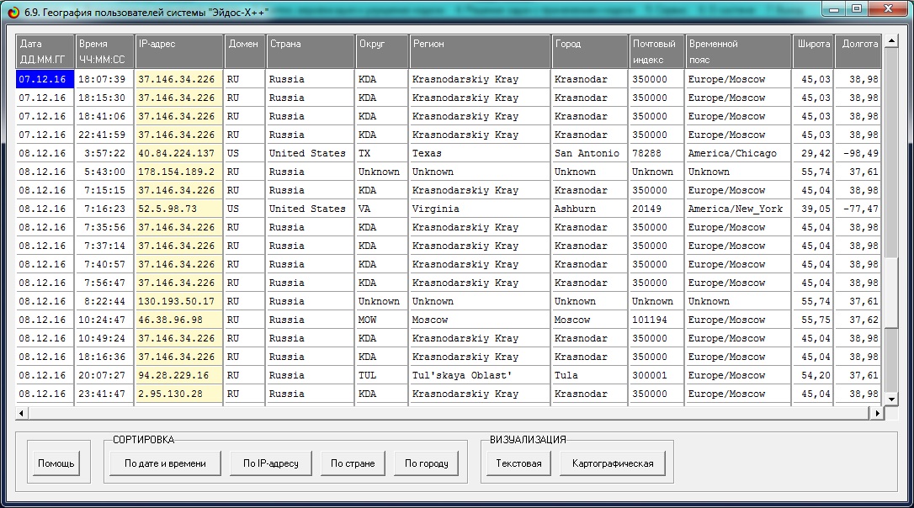Click the Tul'skaya Oblast' region cell
Image resolution: width=914 pixels, height=508 pixels.
point(481,376)
